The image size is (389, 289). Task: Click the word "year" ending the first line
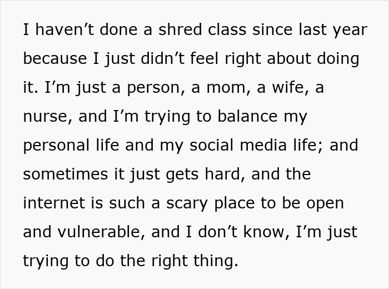pos(348,30)
